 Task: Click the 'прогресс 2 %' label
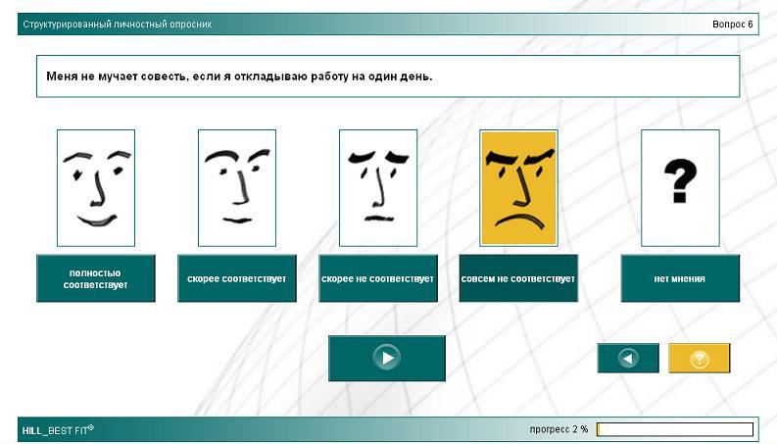click(x=558, y=429)
